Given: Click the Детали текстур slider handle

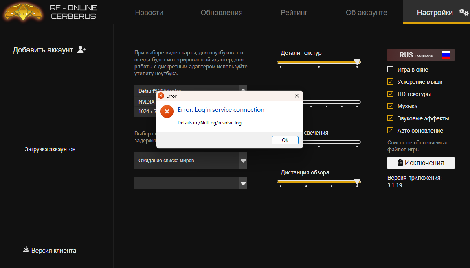Looking at the screenshot, I should coord(357,62).
